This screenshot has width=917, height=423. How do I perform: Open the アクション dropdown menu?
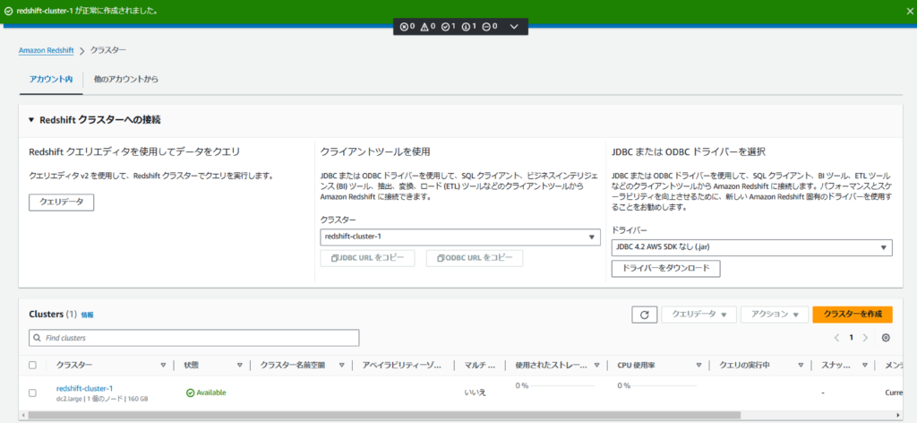point(775,315)
